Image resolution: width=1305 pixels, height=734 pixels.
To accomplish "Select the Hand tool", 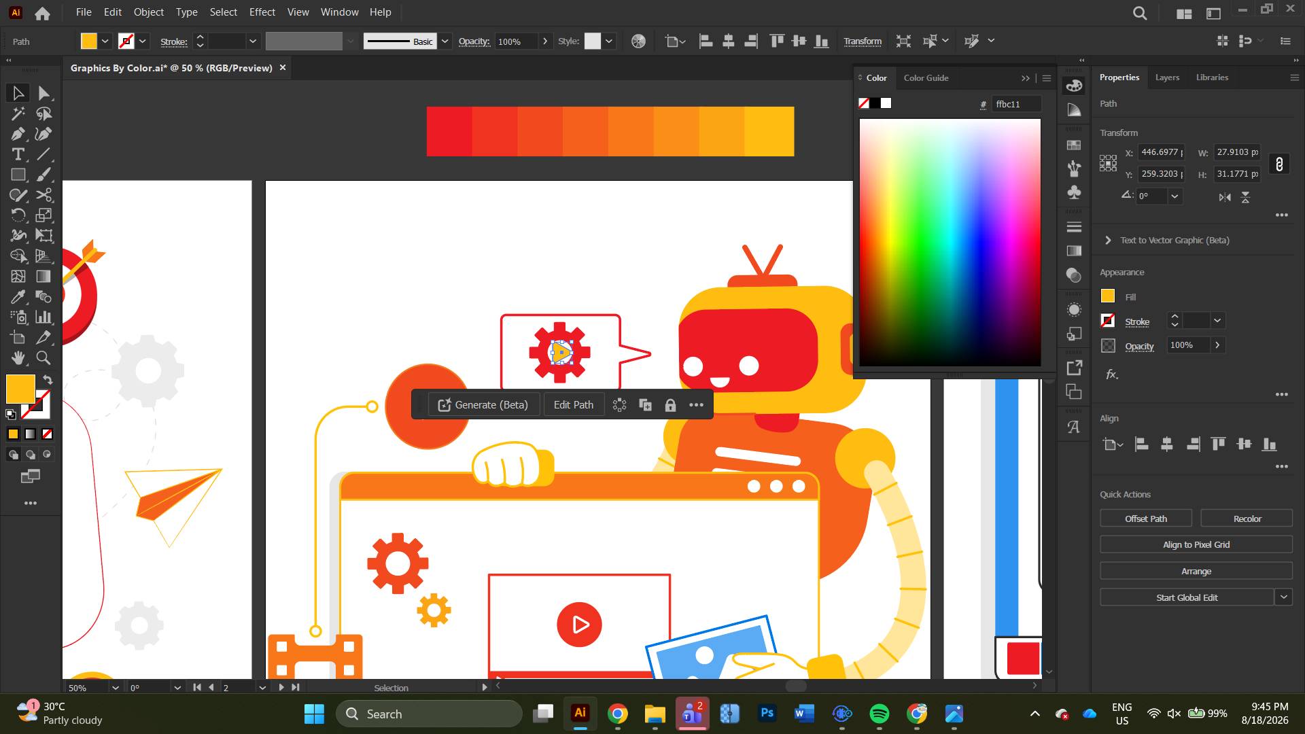I will coord(18,357).
